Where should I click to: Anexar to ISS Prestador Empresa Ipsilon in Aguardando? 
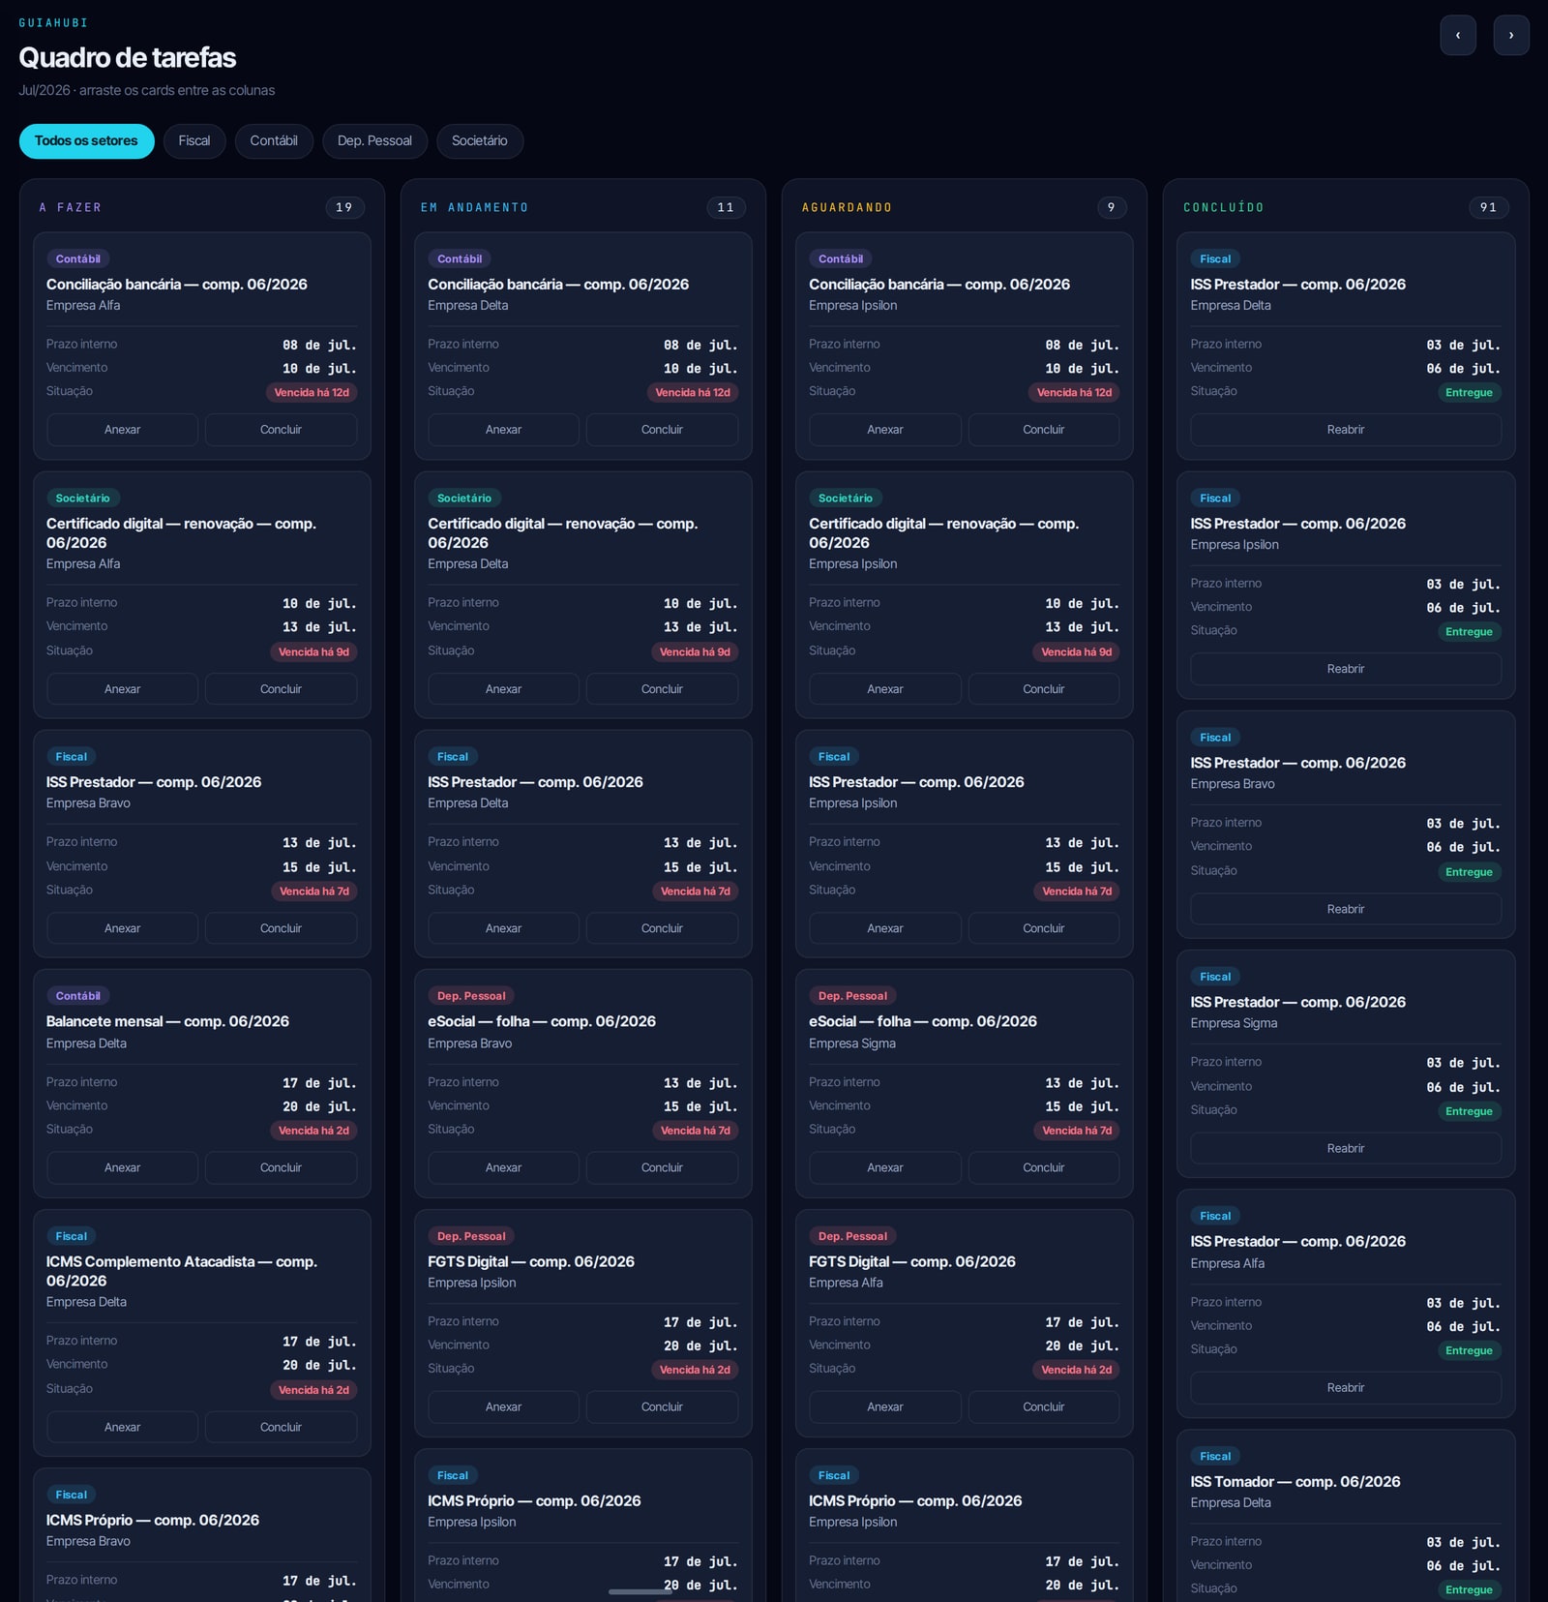coord(885,928)
